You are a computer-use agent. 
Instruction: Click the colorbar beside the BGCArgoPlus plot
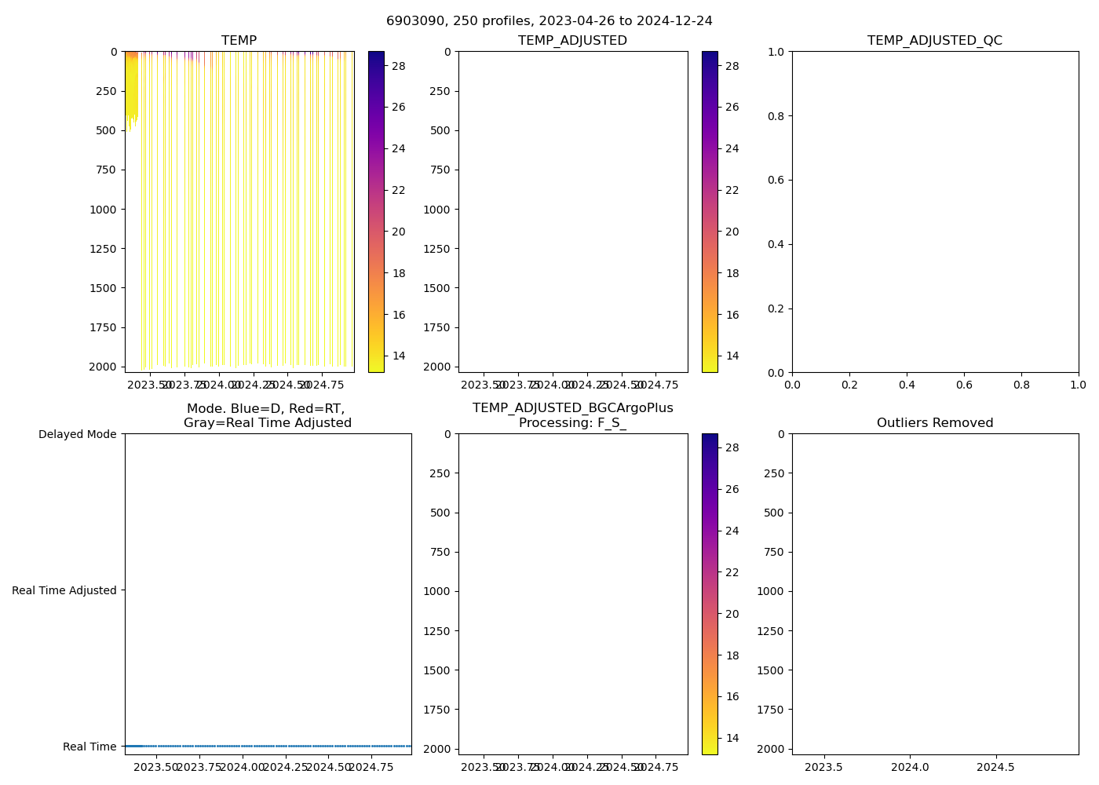[710, 594]
